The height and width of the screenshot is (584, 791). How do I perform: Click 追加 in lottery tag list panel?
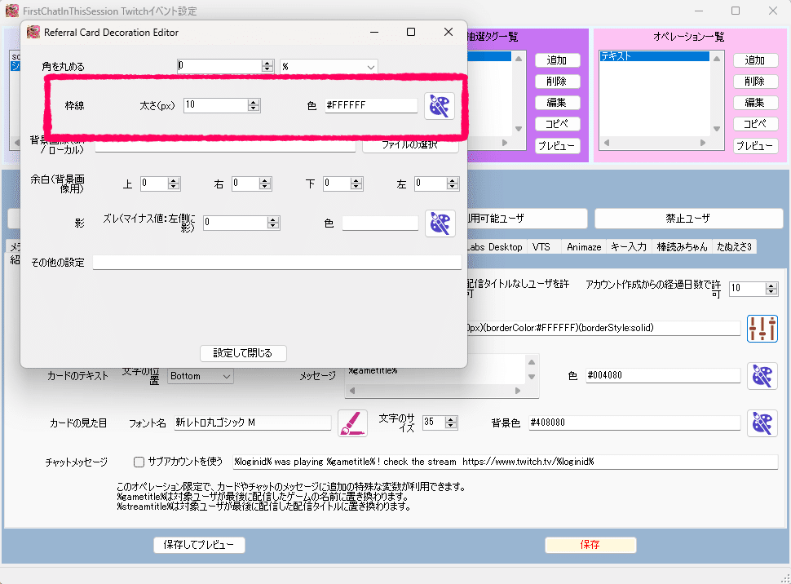(x=557, y=60)
